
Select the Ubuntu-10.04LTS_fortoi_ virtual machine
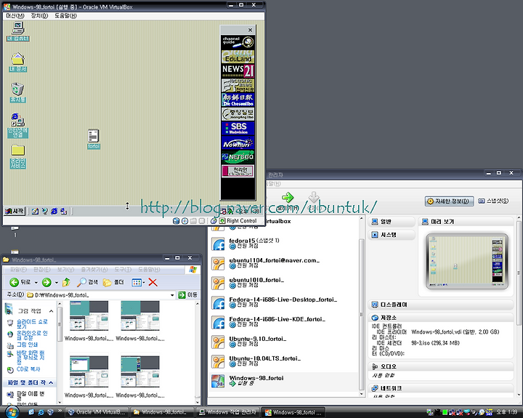pyautogui.click(x=283, y=361)
